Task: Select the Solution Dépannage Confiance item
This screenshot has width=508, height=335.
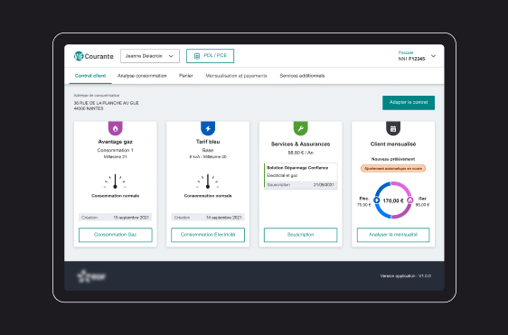Action: click(x=301, y=176)
